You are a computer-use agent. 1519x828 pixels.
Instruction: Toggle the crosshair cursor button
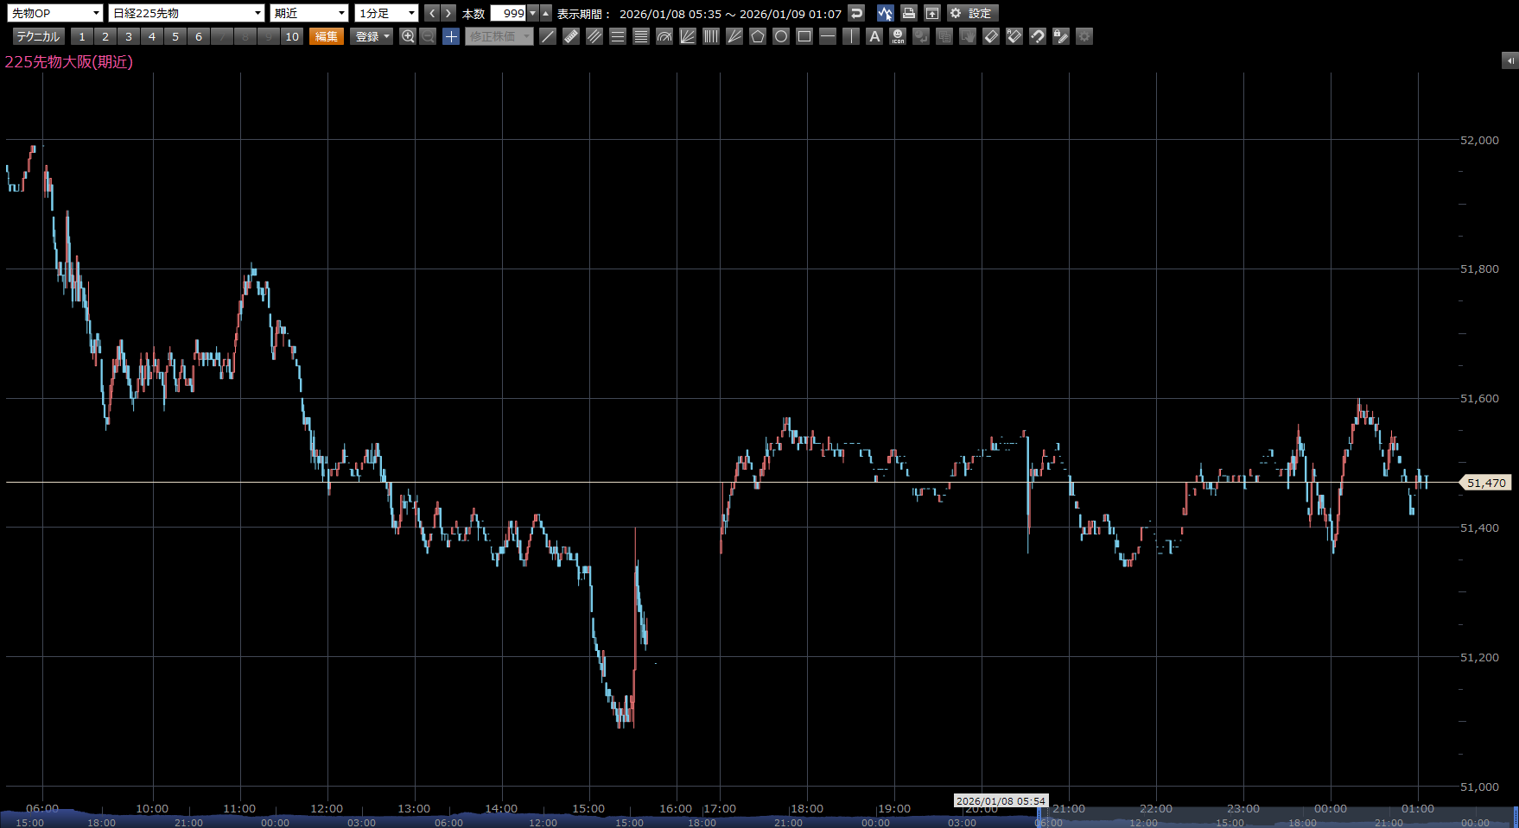[451, 36]
